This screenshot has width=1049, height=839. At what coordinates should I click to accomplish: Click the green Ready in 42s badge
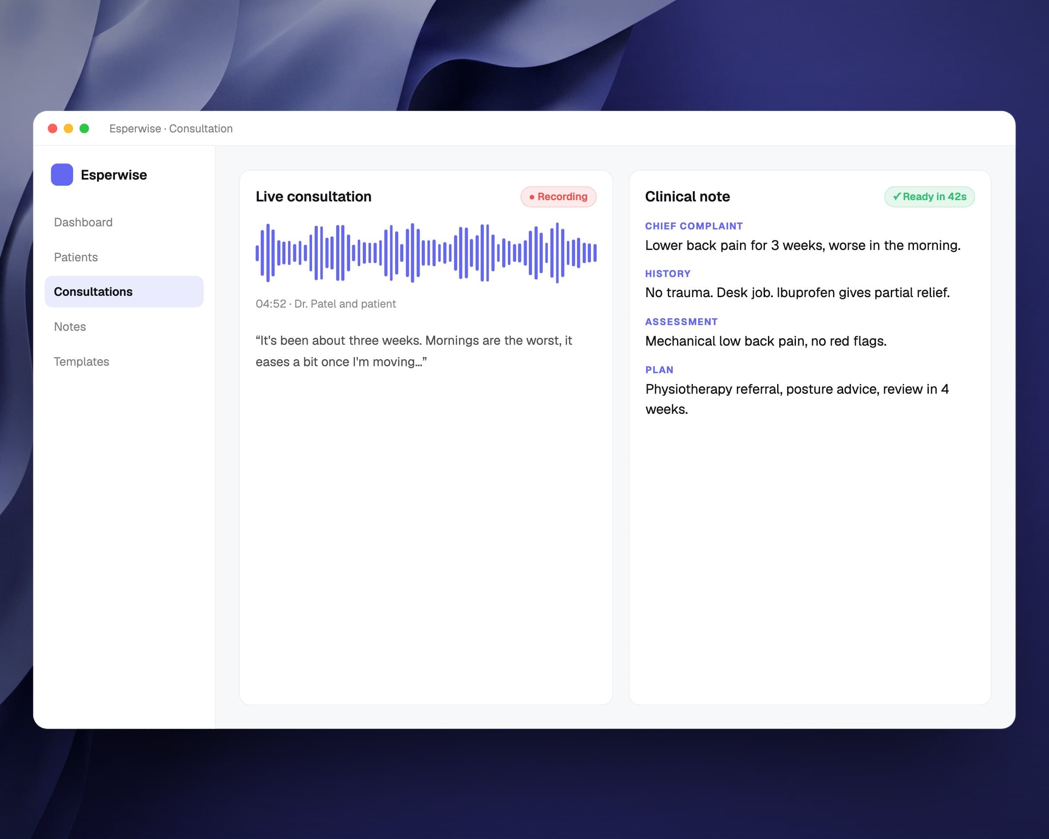coord(929,197)
